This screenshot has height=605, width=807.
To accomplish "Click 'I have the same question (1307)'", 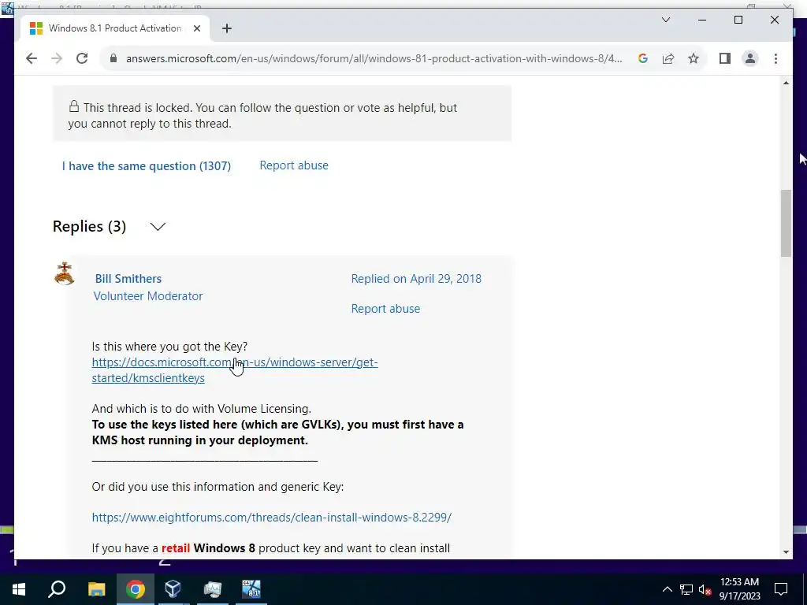I will click(146, 166).
